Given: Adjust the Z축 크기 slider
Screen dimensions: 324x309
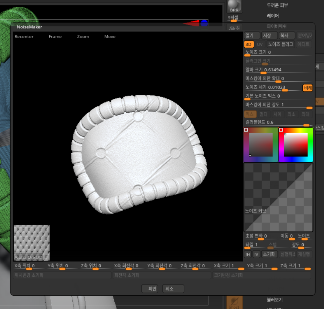Looking at the screenshot, I should coord(295,266).
